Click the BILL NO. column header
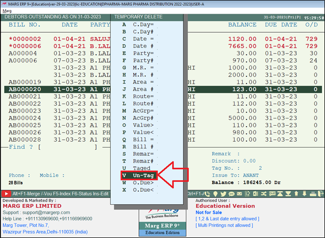Image resolution: width=325 pixels, height=238 pixels. coord(24,24)
